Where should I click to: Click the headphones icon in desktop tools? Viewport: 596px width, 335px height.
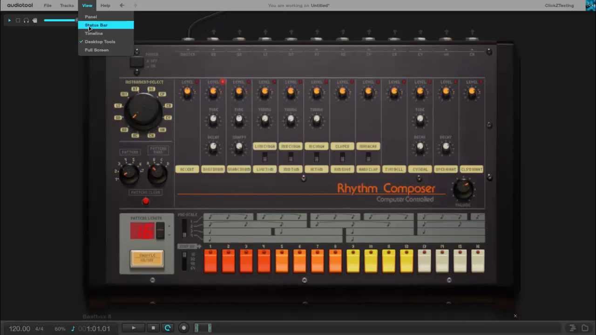pos(26,20)
